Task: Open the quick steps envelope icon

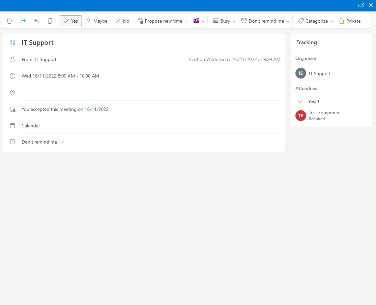Action: 197,21
